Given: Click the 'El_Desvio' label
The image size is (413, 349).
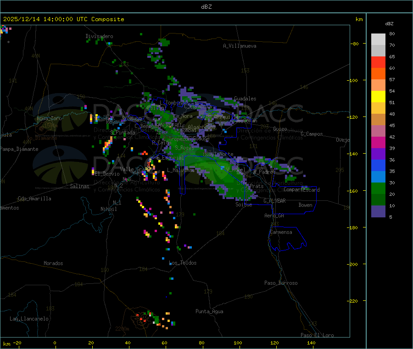Looking at the screenshot, I should click(x=107, y=174).
